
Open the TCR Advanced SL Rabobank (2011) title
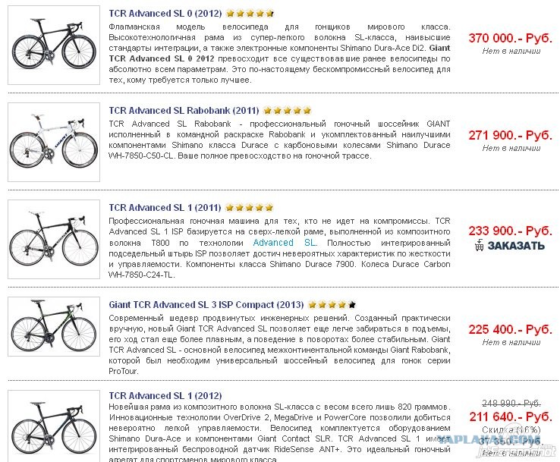(184, 111)
